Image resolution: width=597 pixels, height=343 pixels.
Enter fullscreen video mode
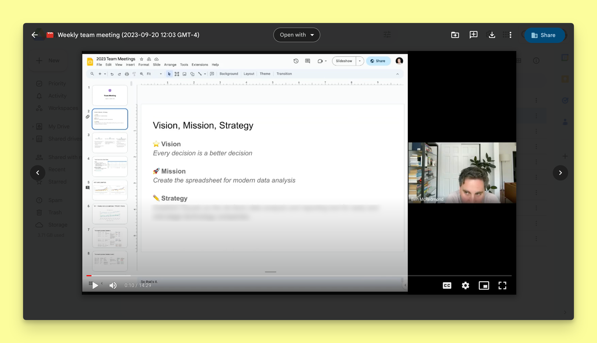click(502, 285)
